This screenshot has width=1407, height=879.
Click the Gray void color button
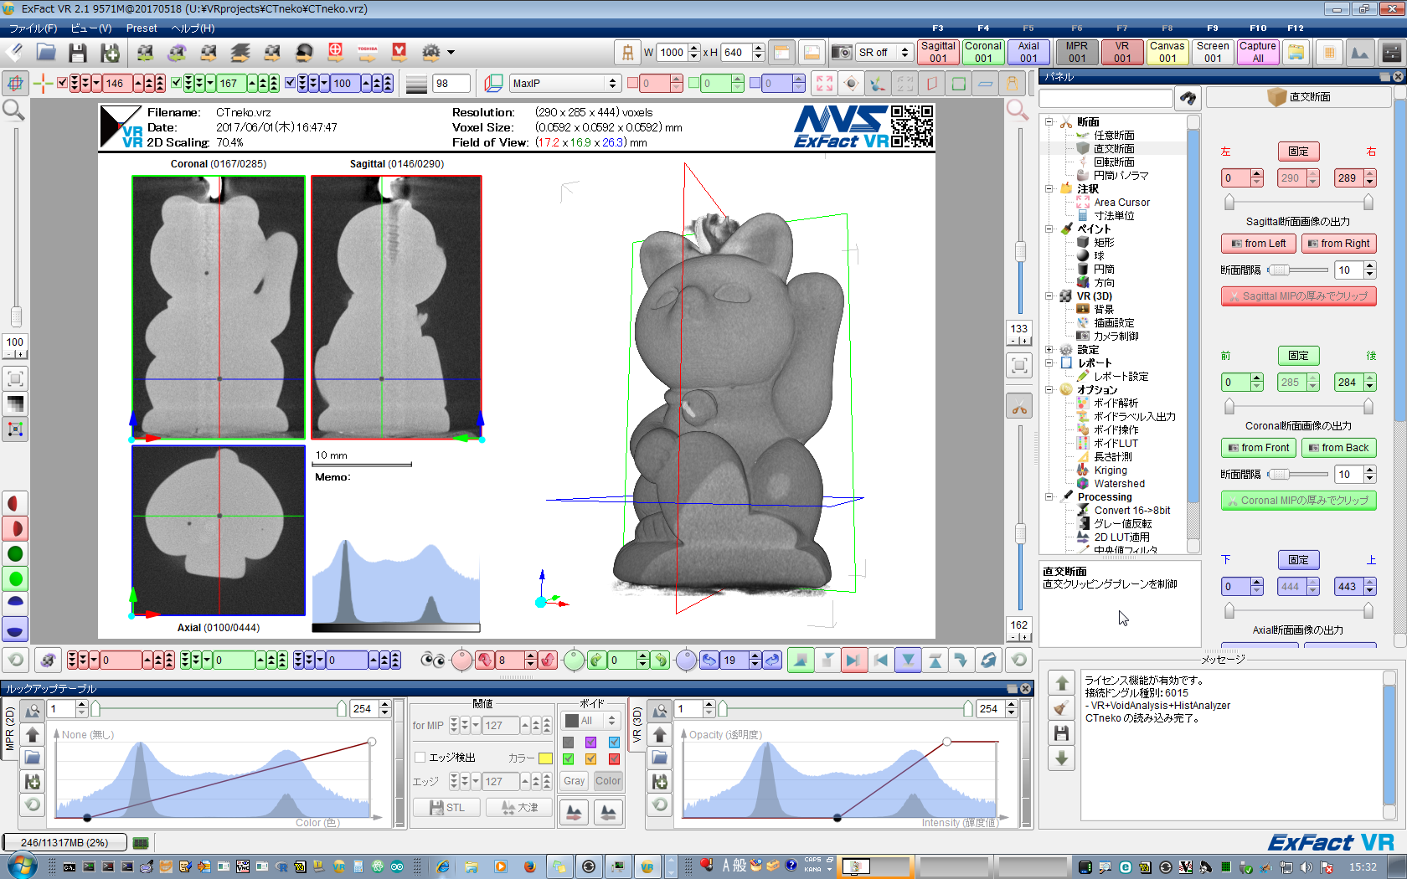pyautogui.click(x=575, y=781)
